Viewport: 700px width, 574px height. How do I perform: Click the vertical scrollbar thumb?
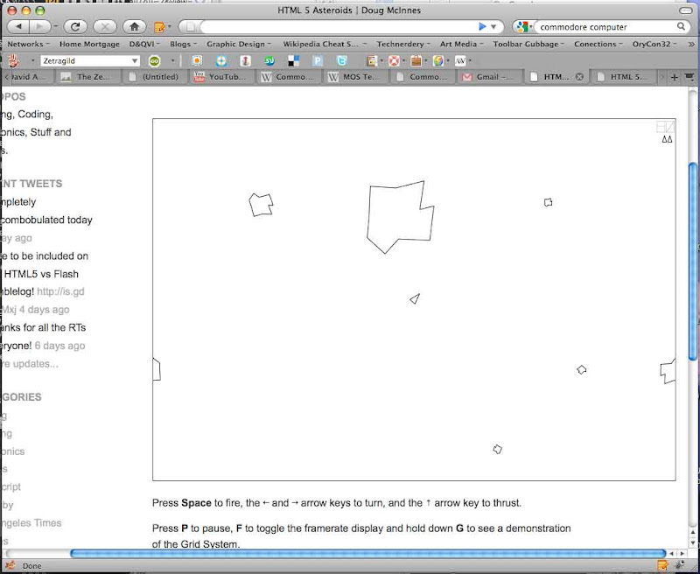tap(692, 262)
